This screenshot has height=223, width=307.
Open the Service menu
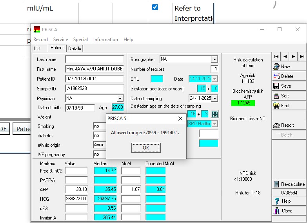pos(60,40)
